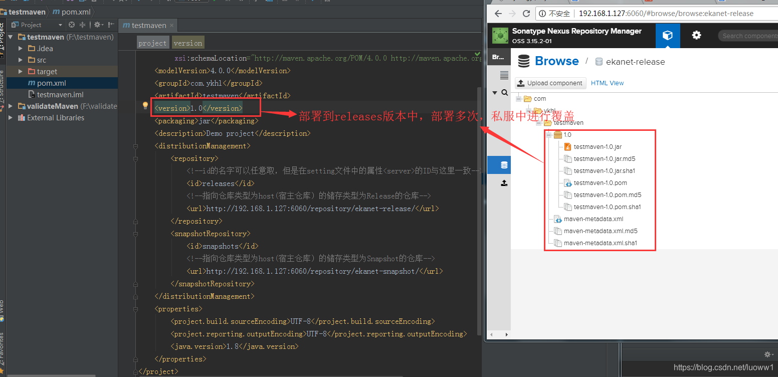Click the hide Project panel icon
The height and width of the screenshot is (377, 778).
point(111,25)
